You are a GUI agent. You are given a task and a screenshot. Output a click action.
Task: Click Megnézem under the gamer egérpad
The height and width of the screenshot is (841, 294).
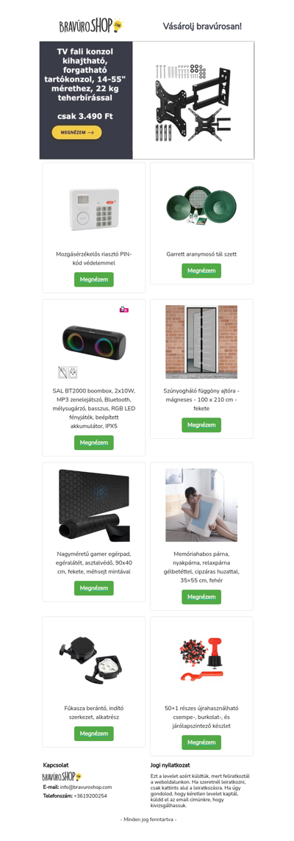[x=94, y=588]
